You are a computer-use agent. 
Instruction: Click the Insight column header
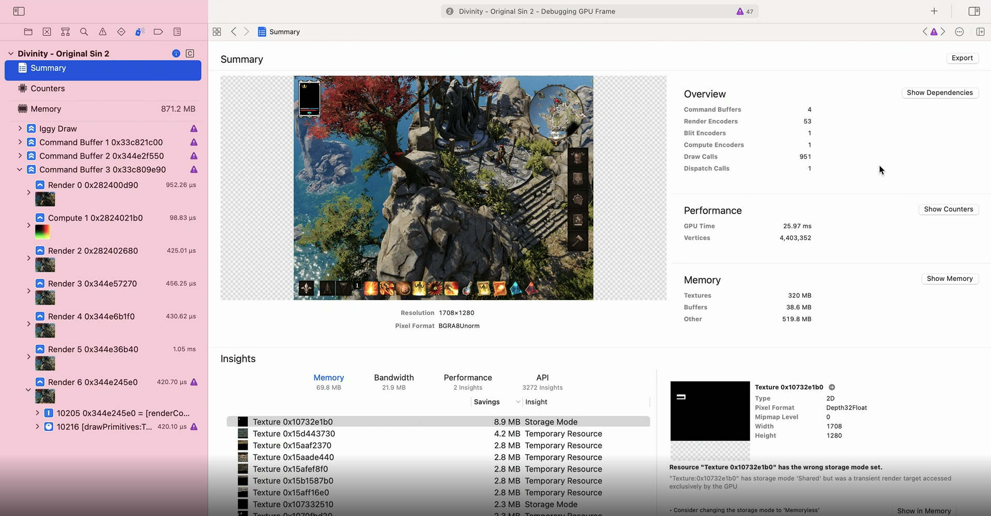coord(536,402)
